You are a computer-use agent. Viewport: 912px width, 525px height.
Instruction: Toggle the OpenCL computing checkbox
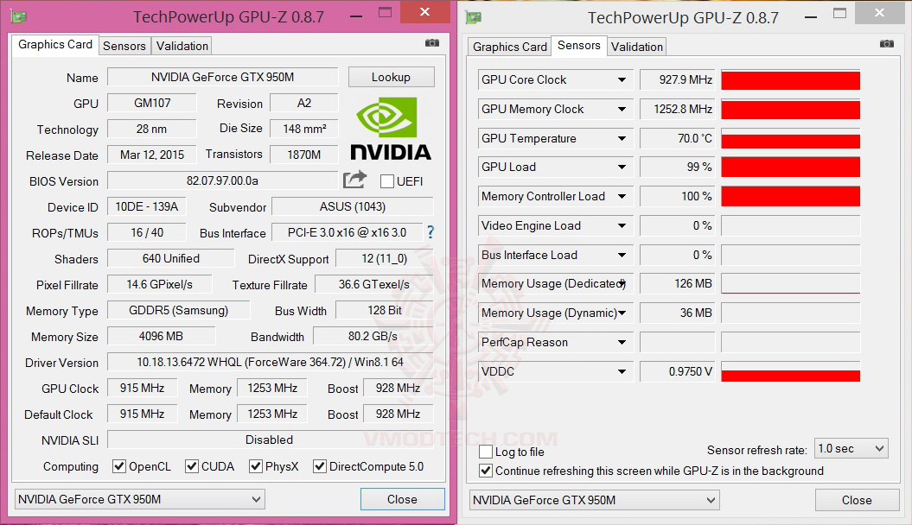coord(120,466)
